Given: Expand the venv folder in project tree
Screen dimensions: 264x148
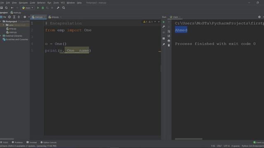Looking at the screenshot, I should click(x=4, y=25).
